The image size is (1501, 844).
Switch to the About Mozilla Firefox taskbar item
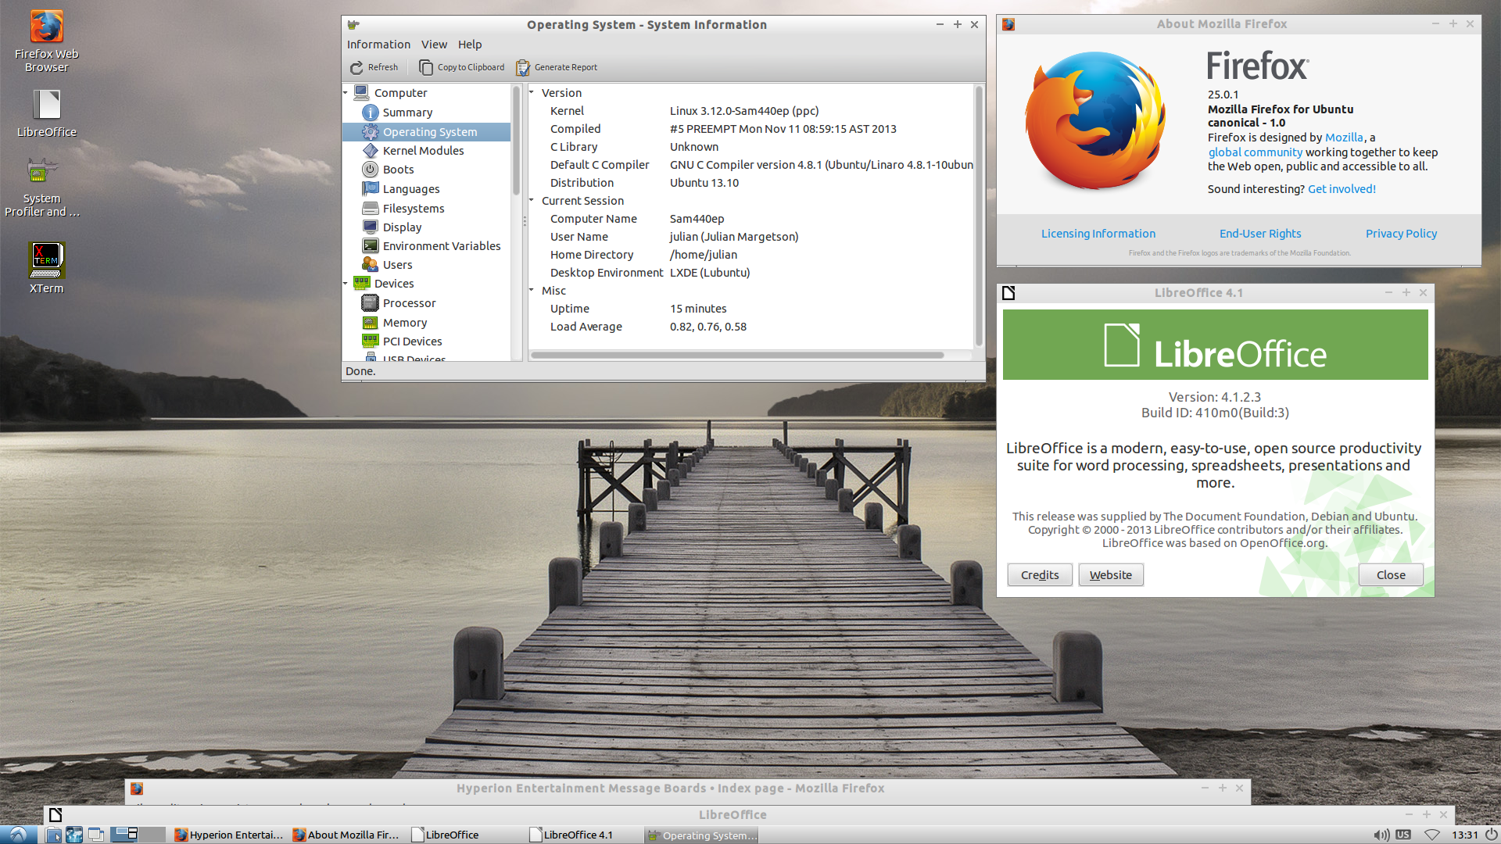(346, 835)
